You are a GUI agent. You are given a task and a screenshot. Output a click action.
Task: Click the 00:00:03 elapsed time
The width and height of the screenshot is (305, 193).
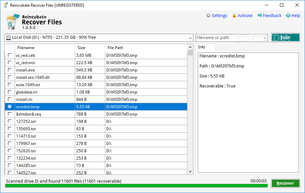258,181
